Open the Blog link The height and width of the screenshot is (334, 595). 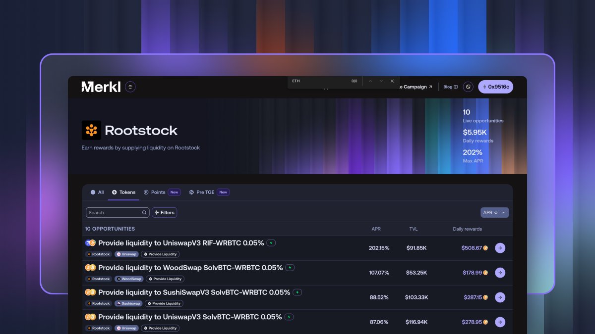pyautogui.click(x=450, y=87)
